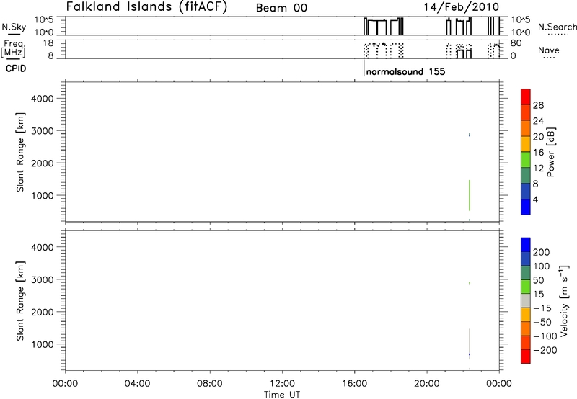
Task: Click the 'N.Sky' legend label
Action: pos(14,27)
